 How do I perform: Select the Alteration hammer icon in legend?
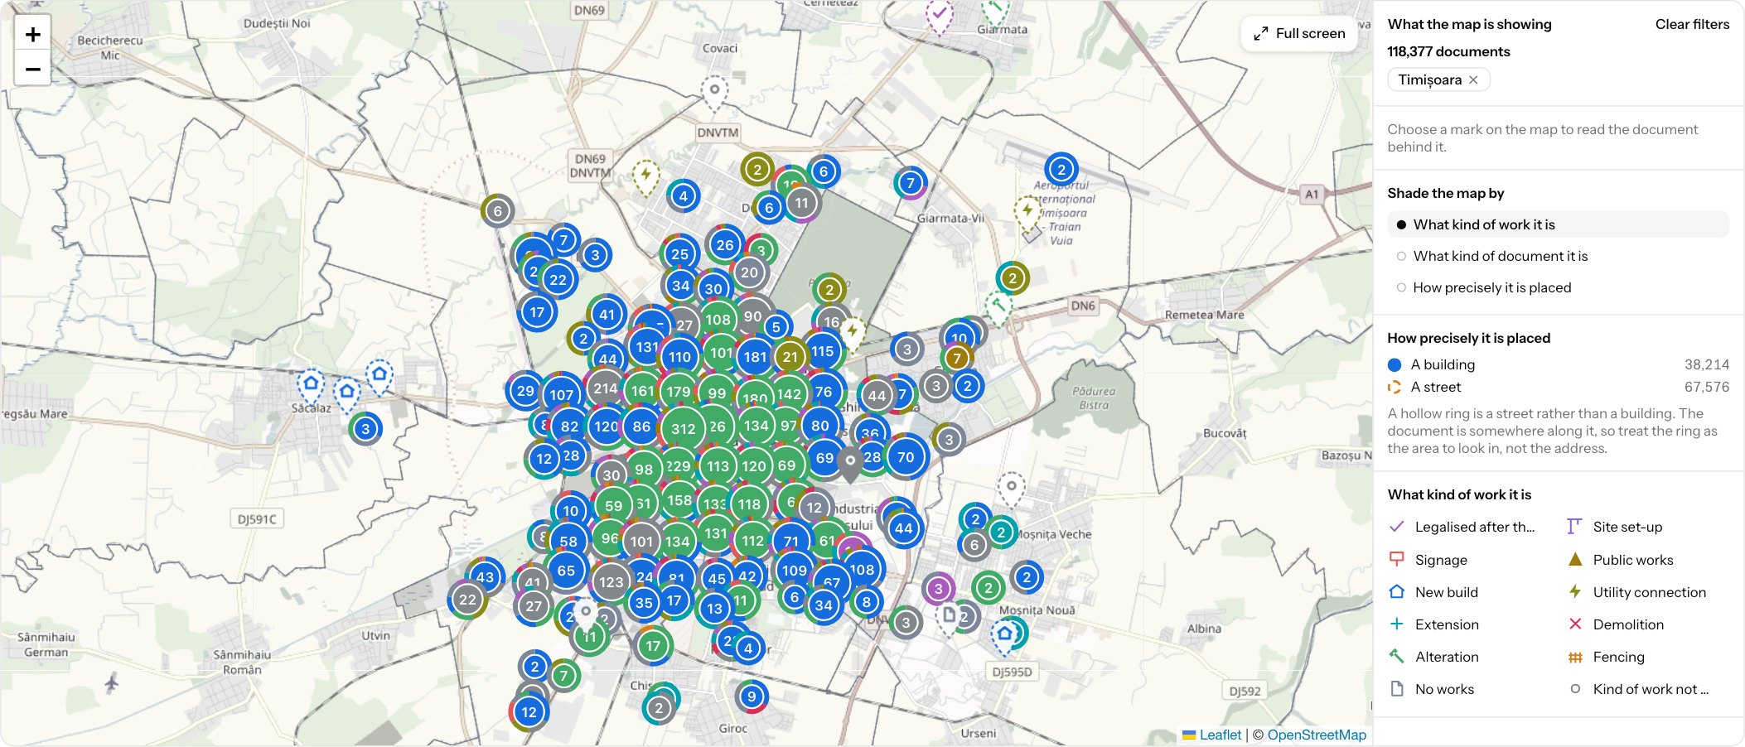pyautogui.click(x=1397, y=656)
